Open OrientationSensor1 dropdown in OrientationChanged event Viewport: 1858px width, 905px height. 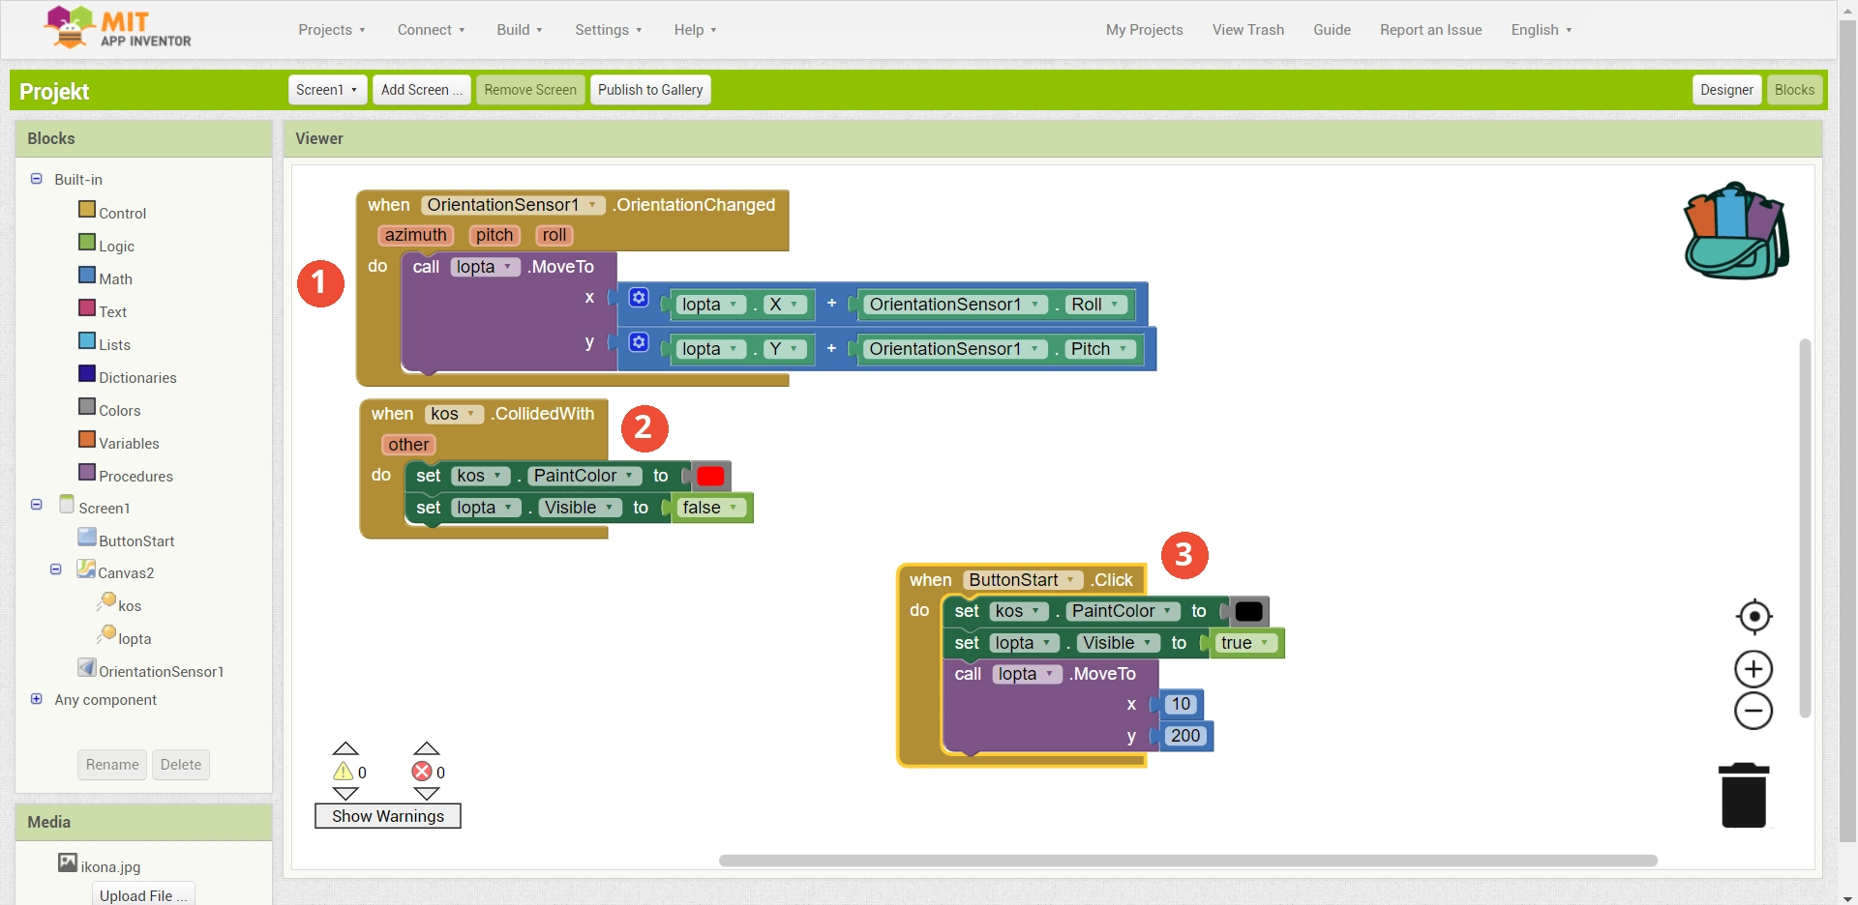pos(513,205)
